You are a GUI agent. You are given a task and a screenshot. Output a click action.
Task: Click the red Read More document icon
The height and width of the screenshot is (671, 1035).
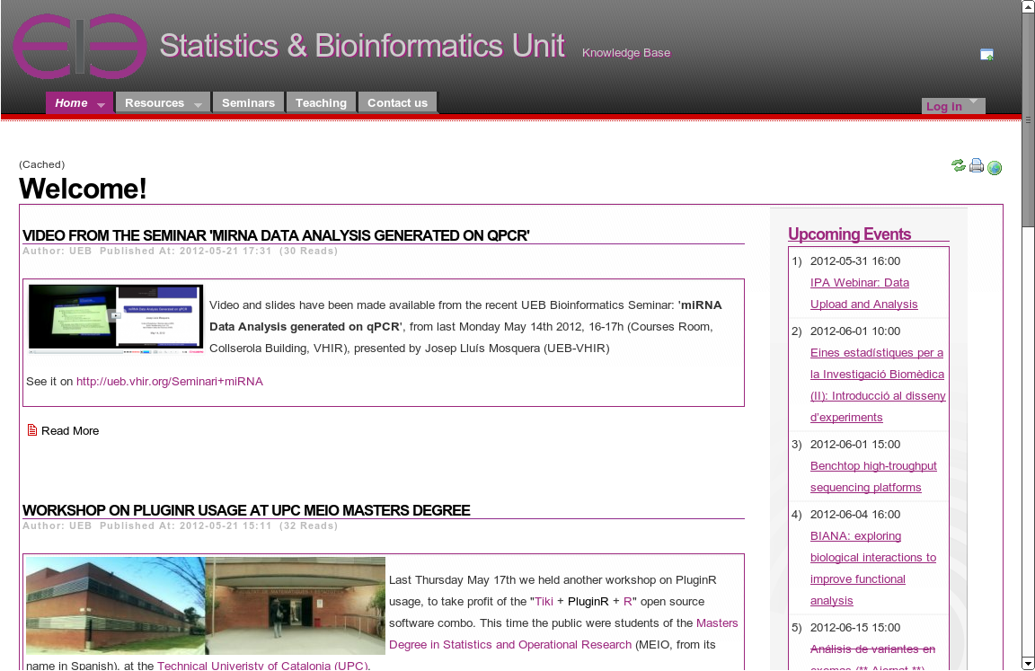(x=32, y=430)
